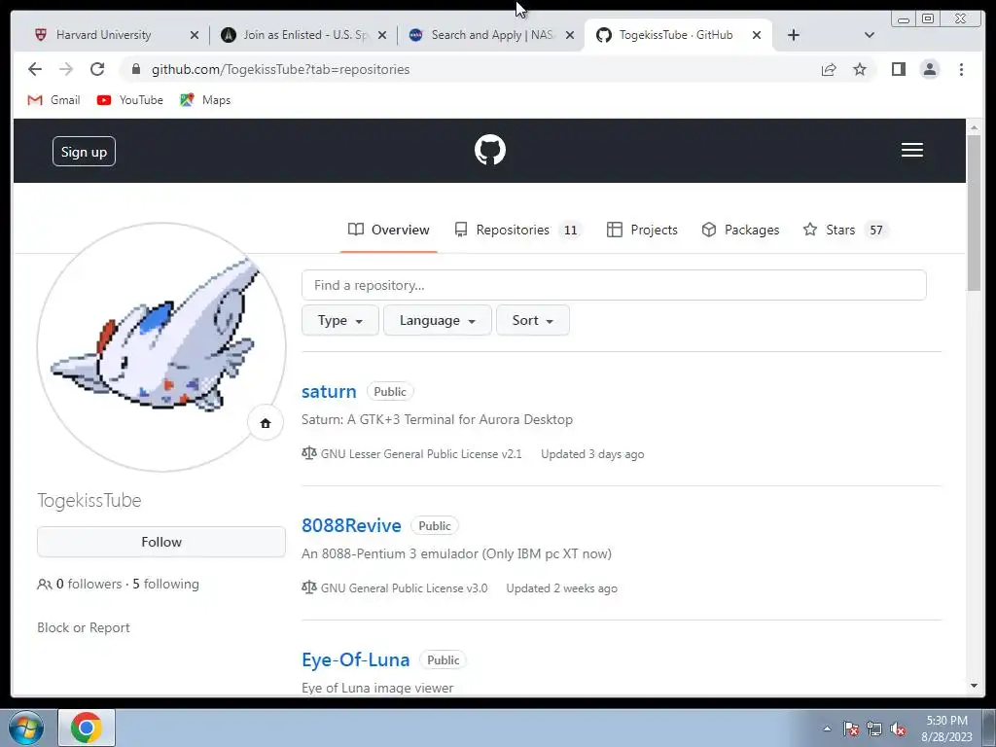This screenshot has height=747, width=996.
Task: Close the Join as Enlisted tab
Action: coord(381,35)
